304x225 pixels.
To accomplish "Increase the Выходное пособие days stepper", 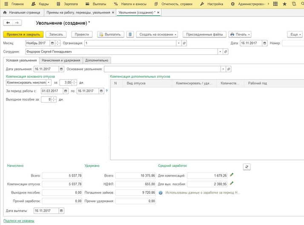I will (x=54, y=98).
